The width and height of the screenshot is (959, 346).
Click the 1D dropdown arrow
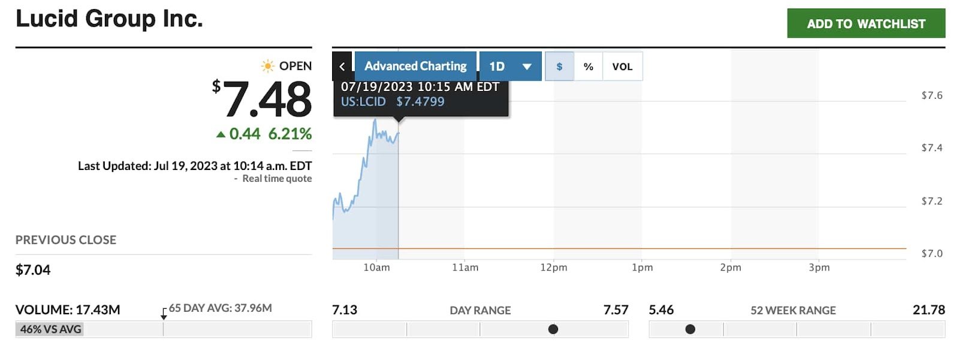point(527,66)
